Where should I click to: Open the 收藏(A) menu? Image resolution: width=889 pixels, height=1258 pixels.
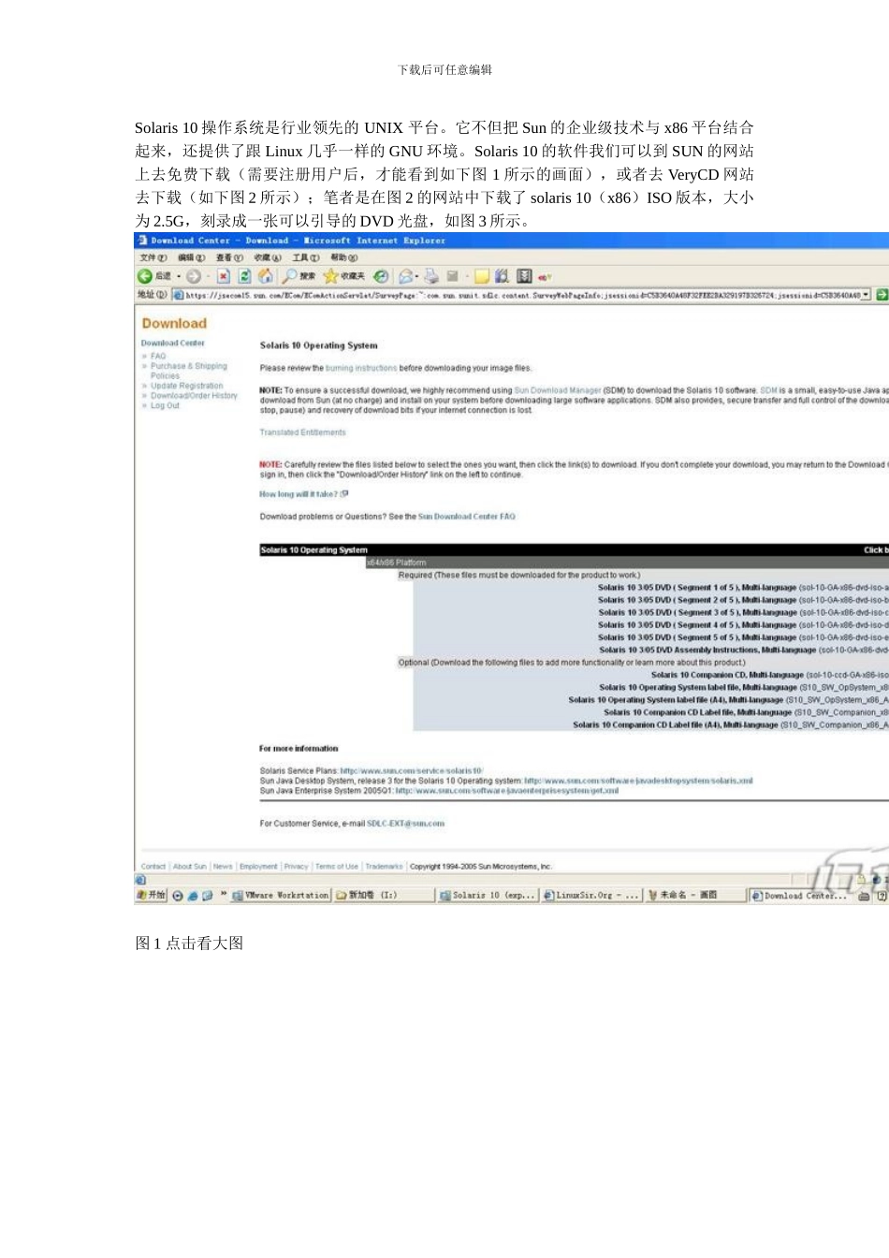pos(268,257)
